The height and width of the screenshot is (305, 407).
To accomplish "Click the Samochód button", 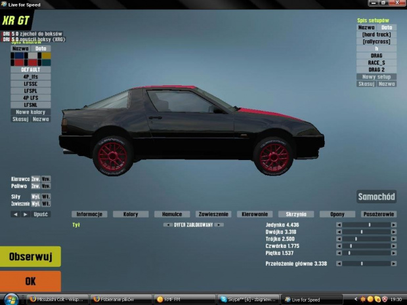I will 376,197.
